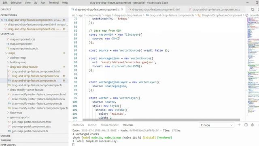The height and width of the screenshot is (146, 259).
Task: Switch to the Problems panel tab
Action: point(78,125)
